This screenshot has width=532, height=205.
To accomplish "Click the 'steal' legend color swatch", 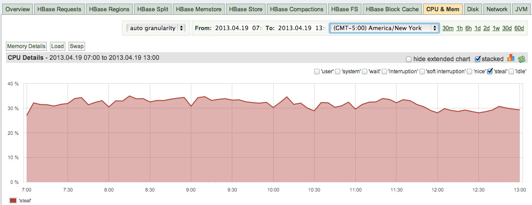I will (13, 201).
